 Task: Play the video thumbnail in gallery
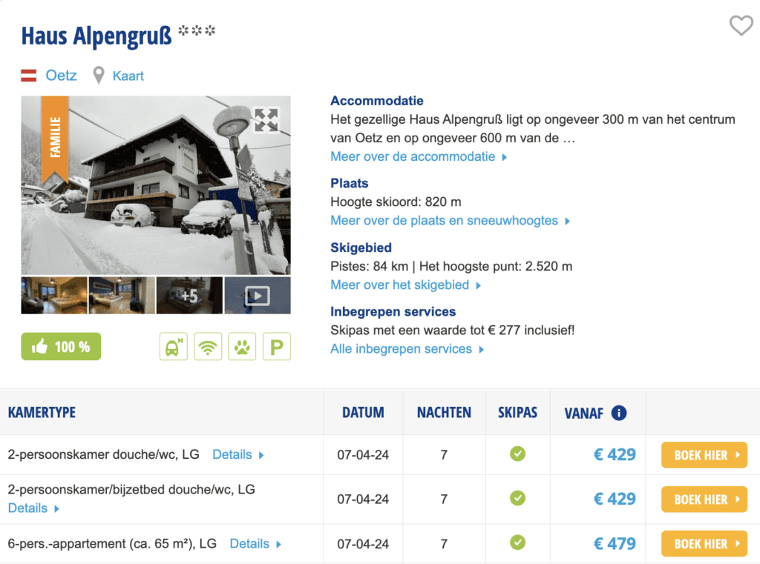click(257, 296)
